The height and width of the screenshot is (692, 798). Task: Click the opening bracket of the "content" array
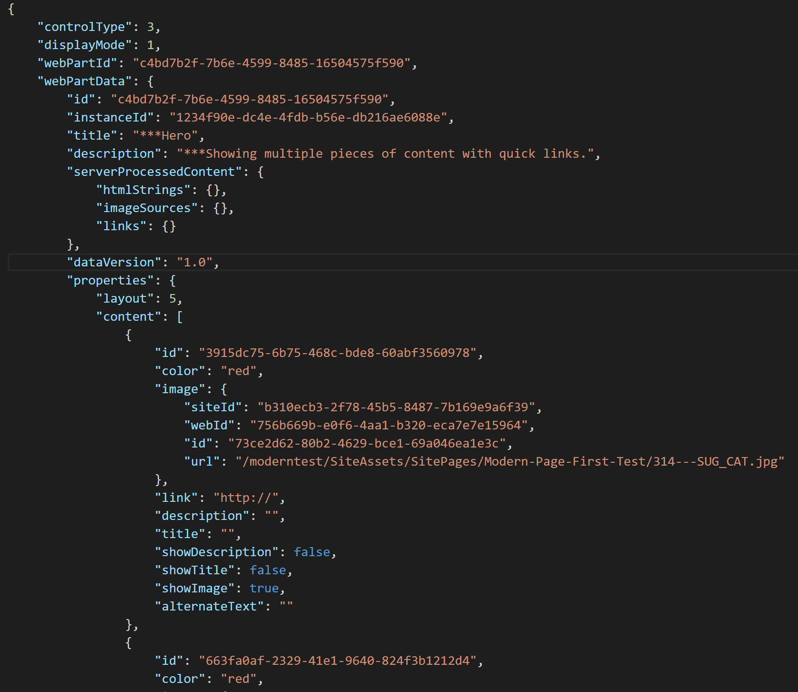click(180, 317)
